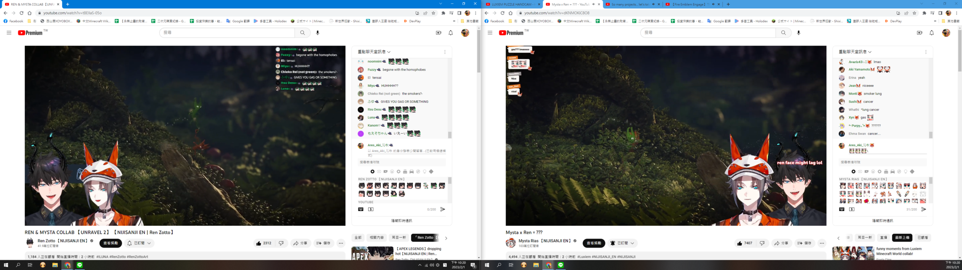
Task: Mute the Fire Emblem Engage tab audio
Action: coord(714,4)
